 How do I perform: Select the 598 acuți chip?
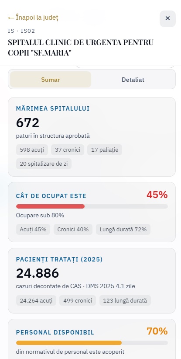click(x=32, y=150)
